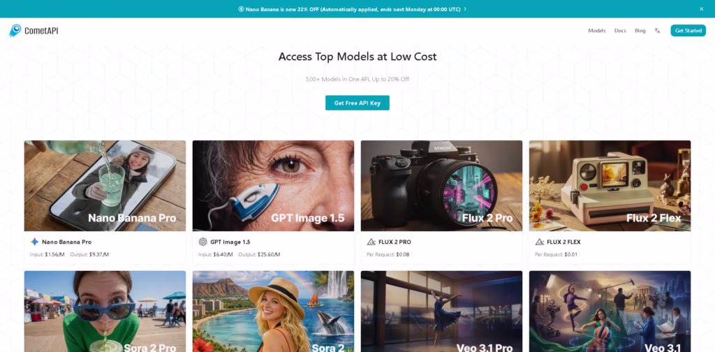Click the Get Started button
Image resolution: width=715 pixels, height=352 pixels.
(x=688, y=31)
